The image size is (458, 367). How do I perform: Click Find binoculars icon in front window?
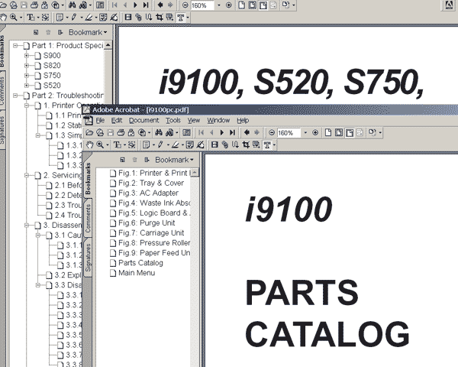159,133
